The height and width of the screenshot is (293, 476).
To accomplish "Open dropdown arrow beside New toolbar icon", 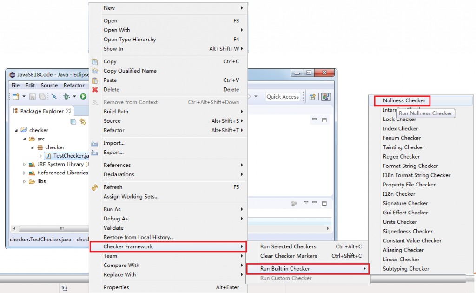I will click(24, 97).
